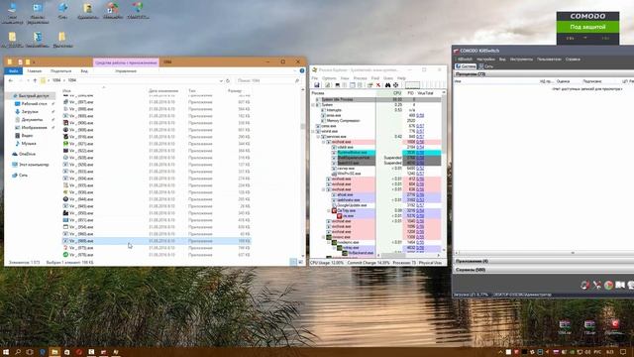Collapse CisTray.exe node in Process Explorer
Viewport: 634px width, 357px height.
(329, 211)
